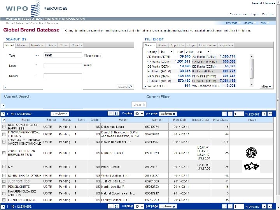Open the Country search tab

[77, 45]
